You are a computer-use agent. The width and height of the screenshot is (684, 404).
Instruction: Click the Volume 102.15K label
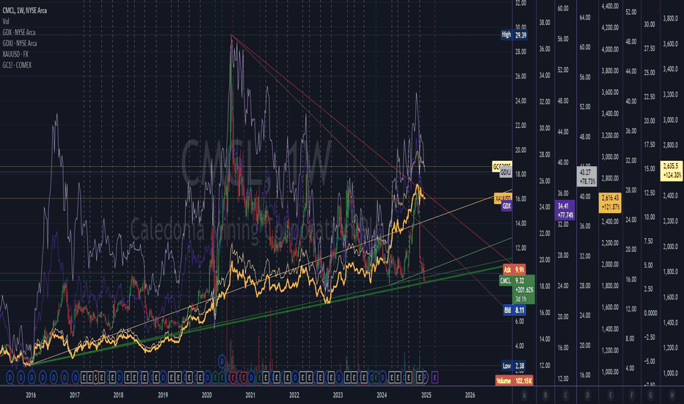pos(514,380)
